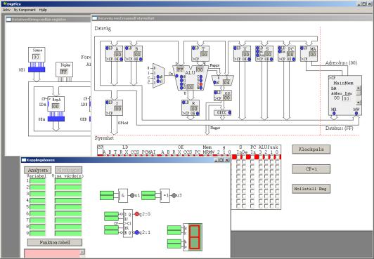Click the variable 1 green input field

37,181
